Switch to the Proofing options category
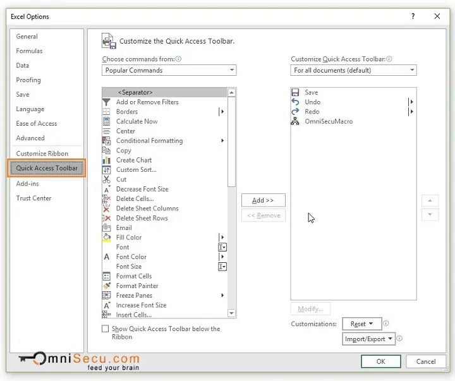 pos(28,80)
